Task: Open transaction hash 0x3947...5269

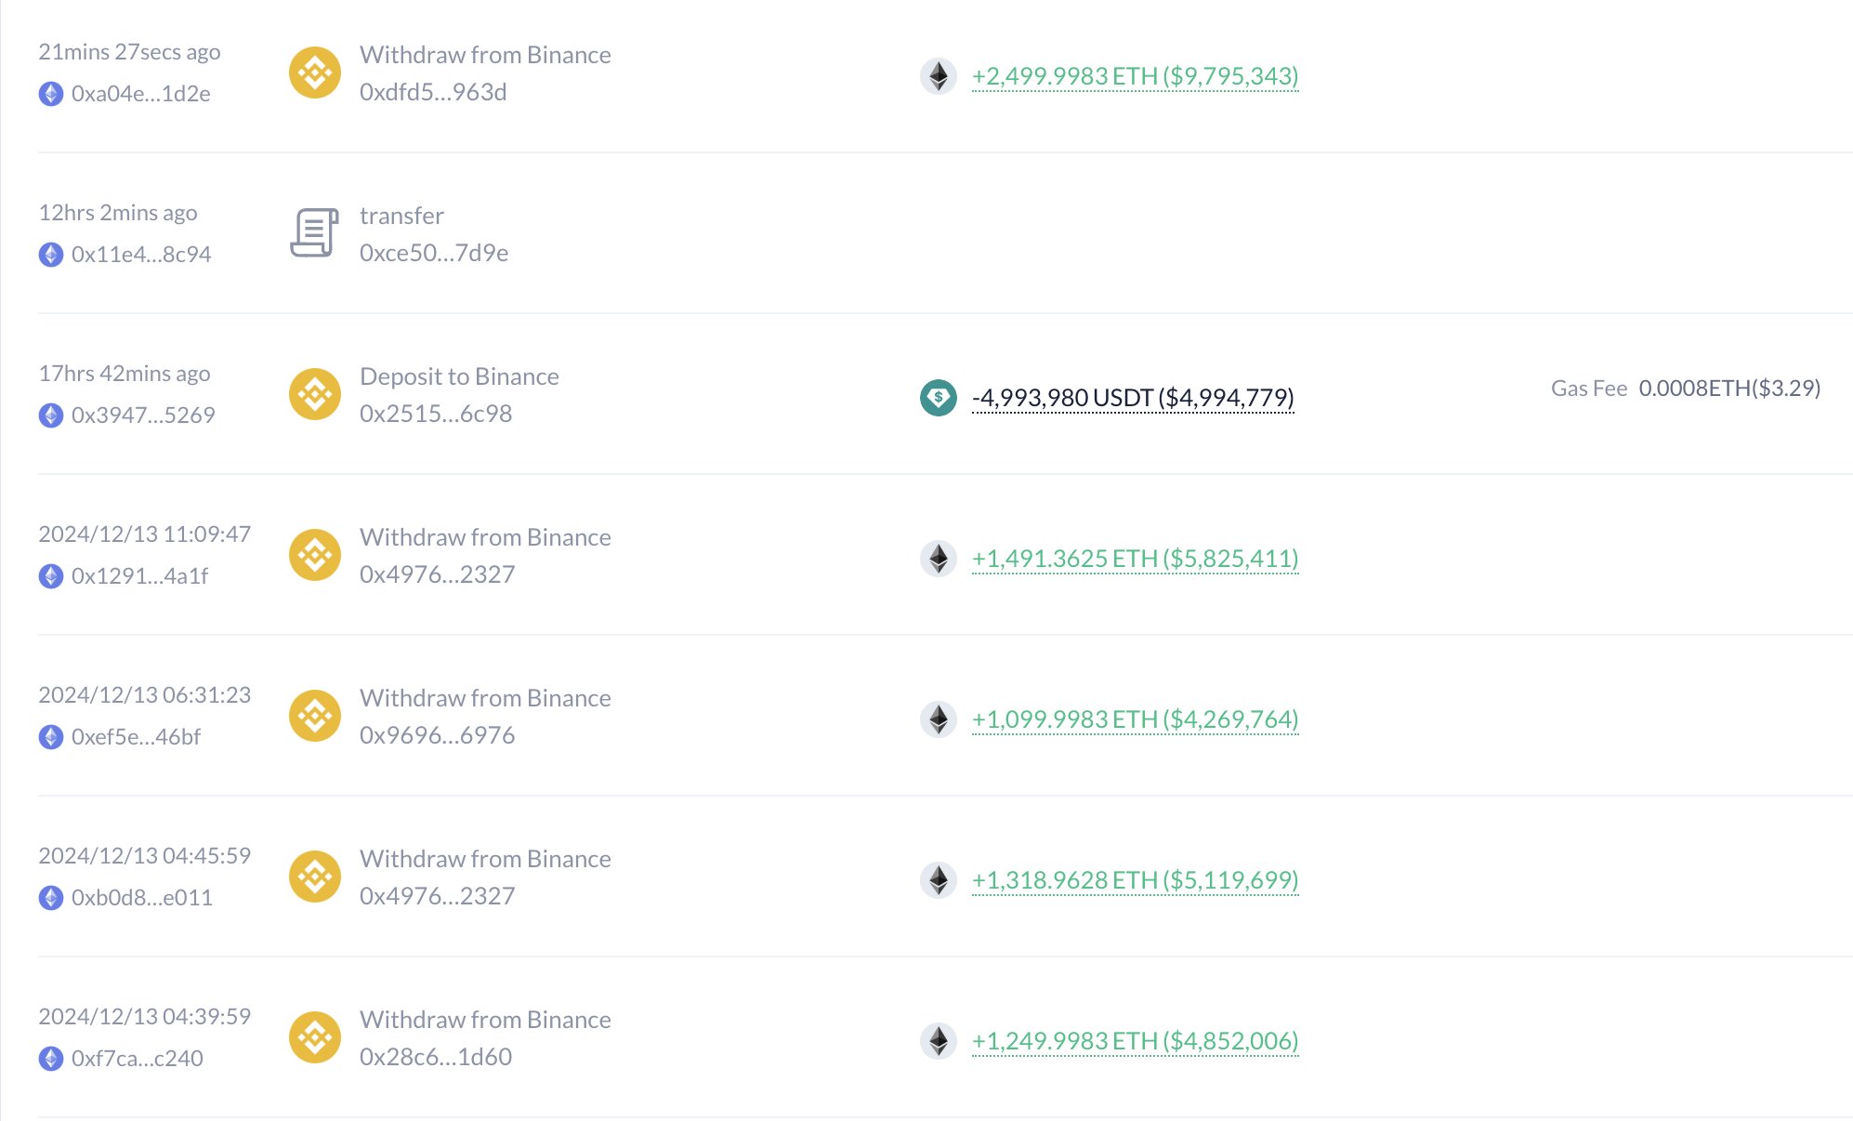Action: tap(143, 415)
